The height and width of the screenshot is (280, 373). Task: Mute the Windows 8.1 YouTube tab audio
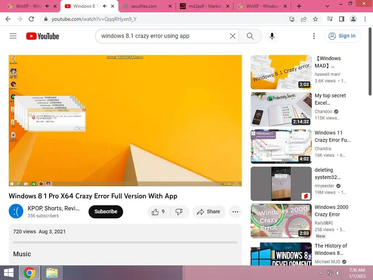pyautogui.click(x=105, y=6)
